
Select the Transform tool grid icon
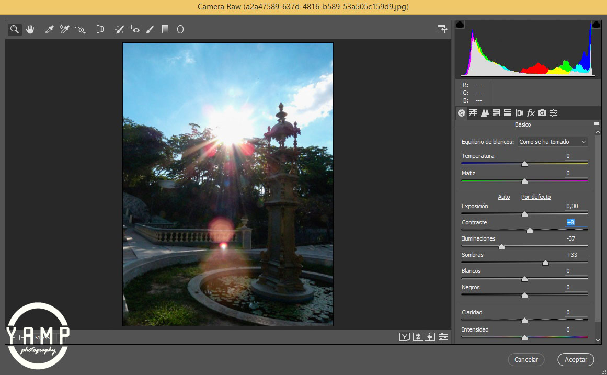click(x=101, y=29)
